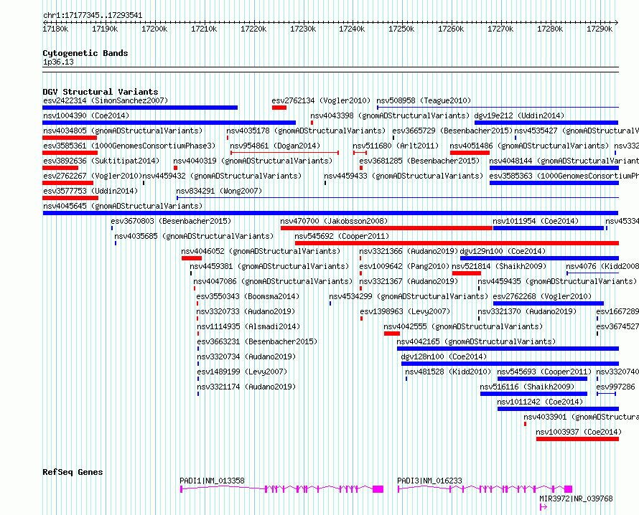Click esv3585361 (1000GenomesConsortiumPhase3) label
The image size is (639, 515).
coord(129,146)
